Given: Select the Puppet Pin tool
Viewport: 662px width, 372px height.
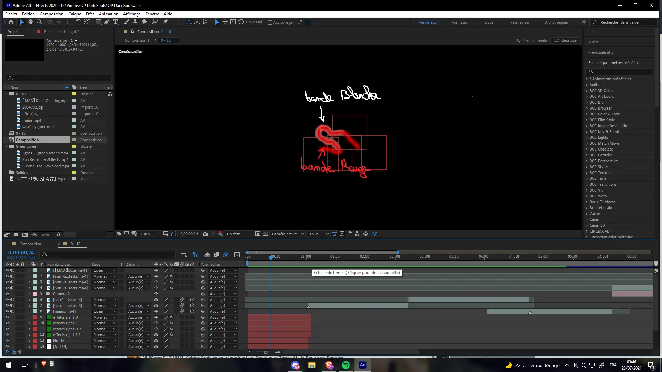Looking at the screenshot, I should 165,22.
